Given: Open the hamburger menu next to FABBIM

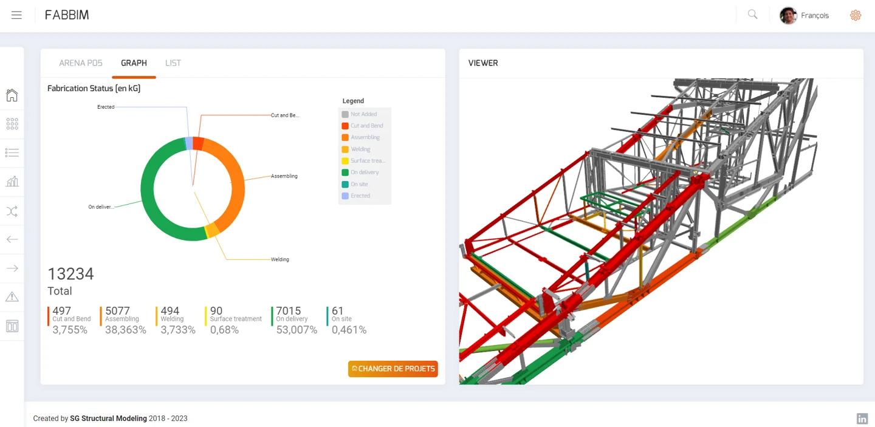Looking at the screenshot, I should [16, 15].
